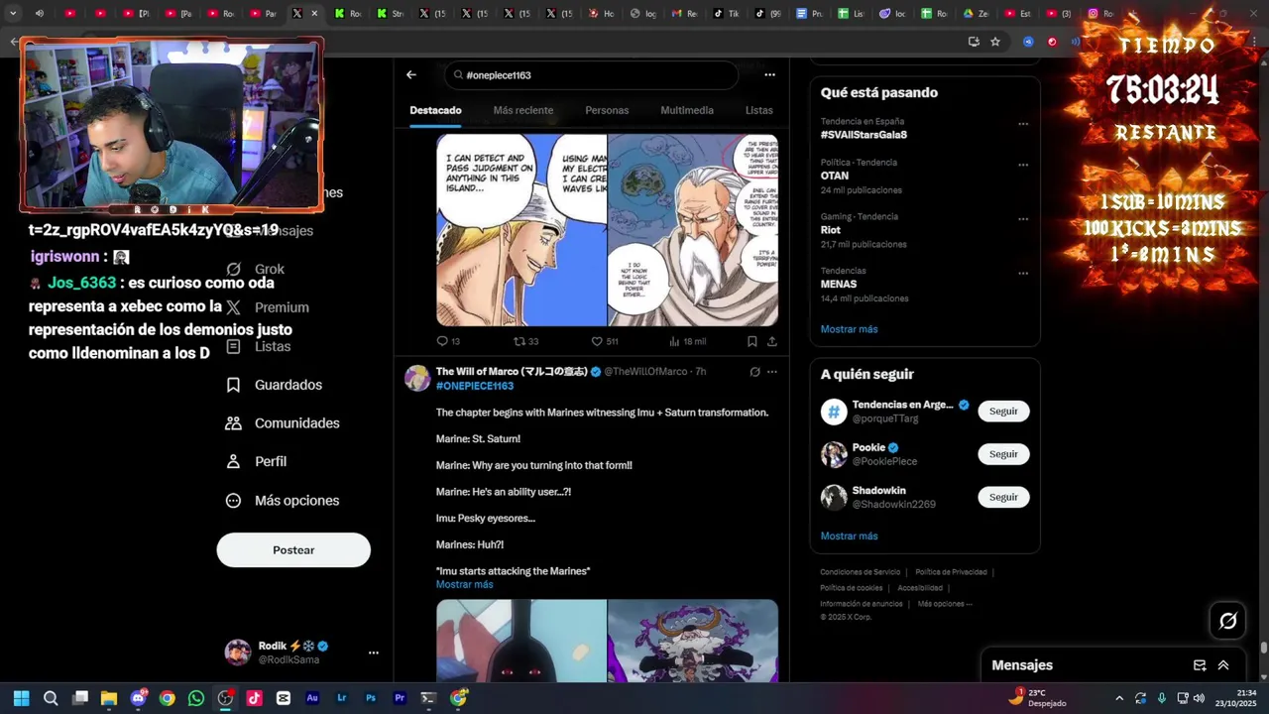Open the floating Grok button
1269x714 pixels.
(x=1228, y=621)
